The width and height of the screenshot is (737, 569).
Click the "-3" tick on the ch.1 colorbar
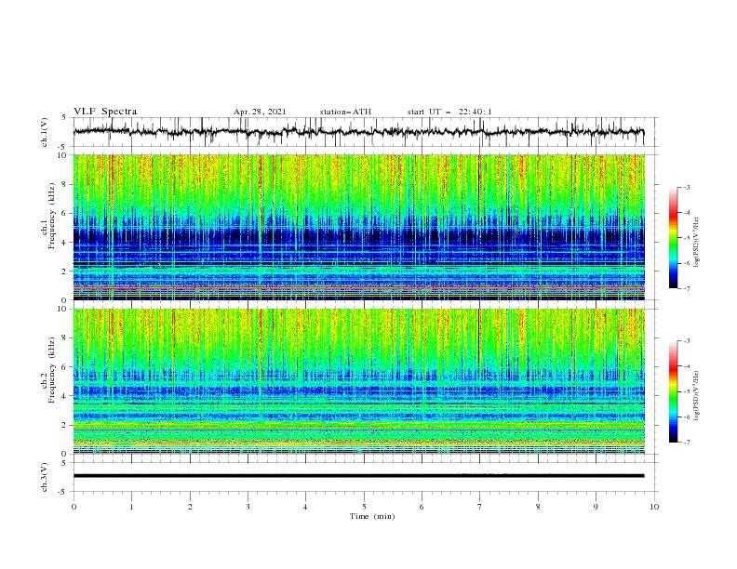pos(687,187)
